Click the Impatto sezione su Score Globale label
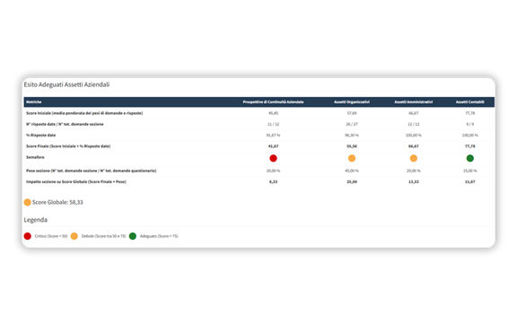517x325 pixels. pos(76,181)
